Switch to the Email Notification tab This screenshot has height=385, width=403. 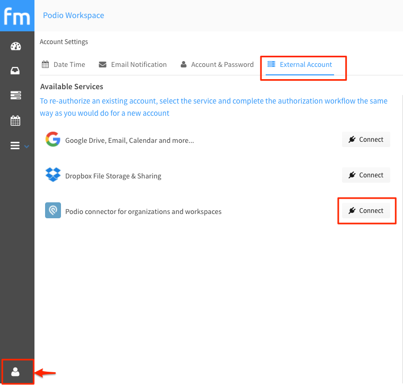(x=133, y=65)
